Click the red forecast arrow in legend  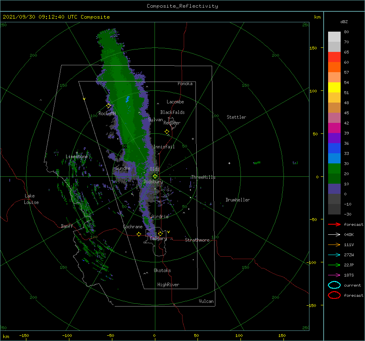[334, 224]
